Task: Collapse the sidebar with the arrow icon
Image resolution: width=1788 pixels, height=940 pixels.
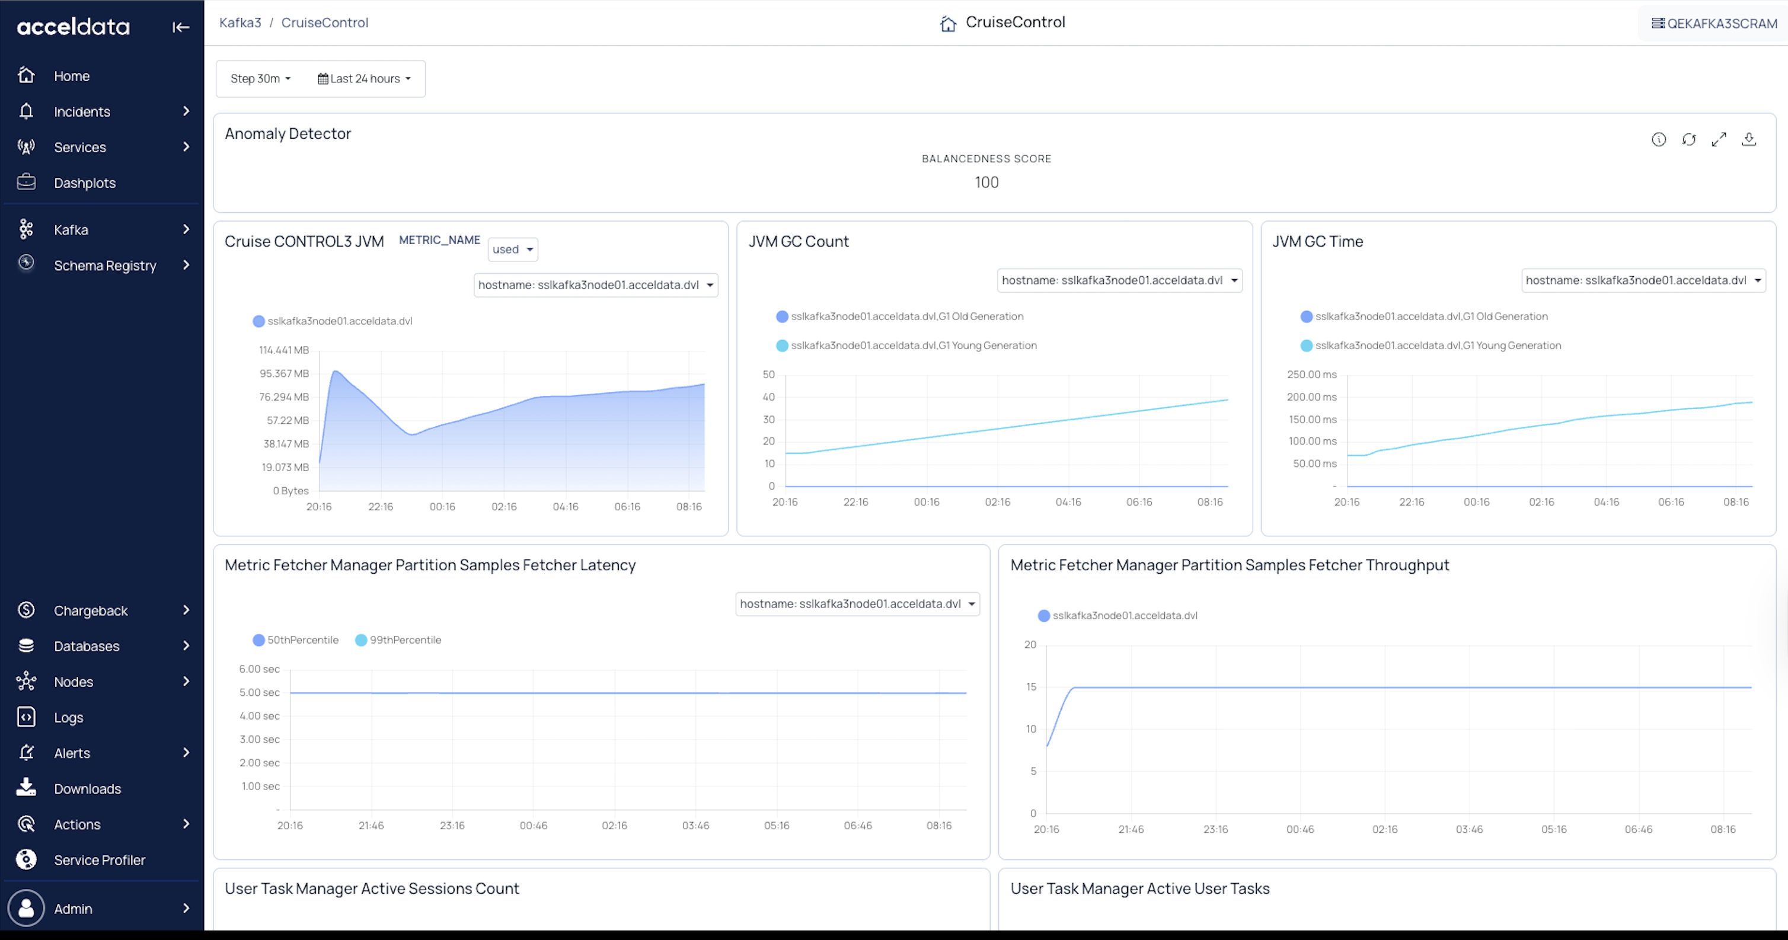Action: tap(180, 27)
